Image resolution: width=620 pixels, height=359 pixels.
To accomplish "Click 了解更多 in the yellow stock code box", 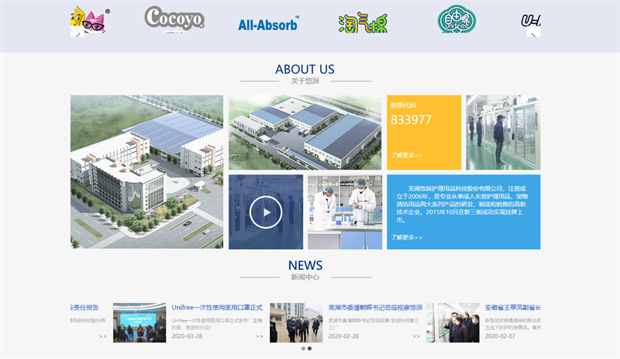I will (406, 155).
